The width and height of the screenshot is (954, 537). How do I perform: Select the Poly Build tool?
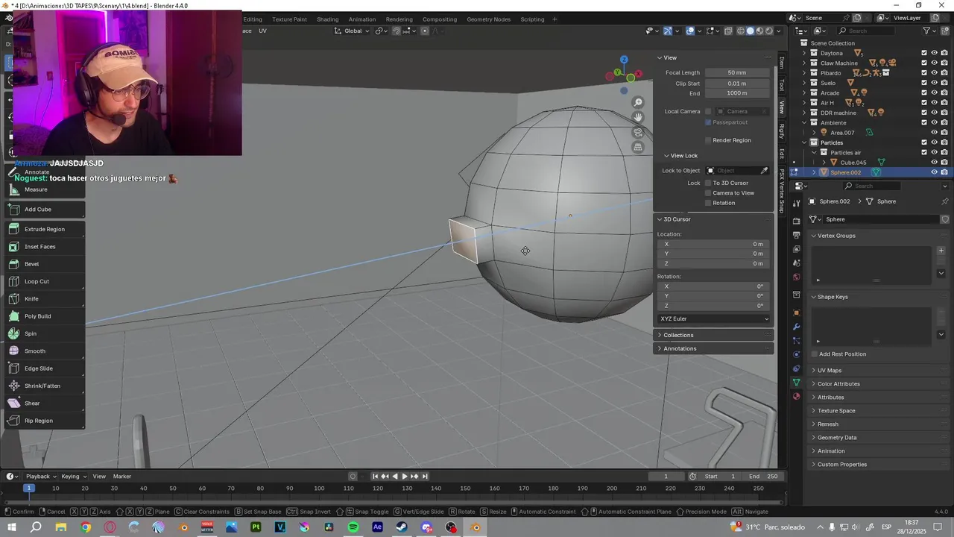point(44,316)
